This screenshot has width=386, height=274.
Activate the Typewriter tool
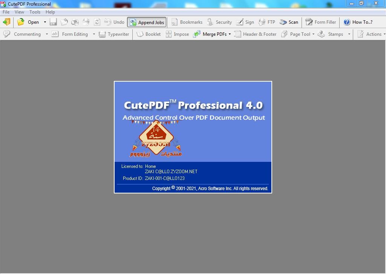click(114, 34)
